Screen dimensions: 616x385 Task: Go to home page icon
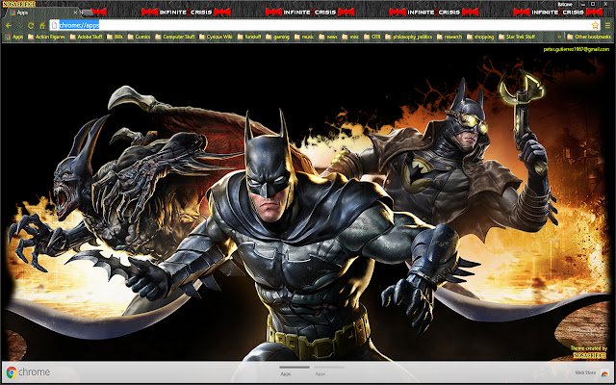click(x=42, y=26)
